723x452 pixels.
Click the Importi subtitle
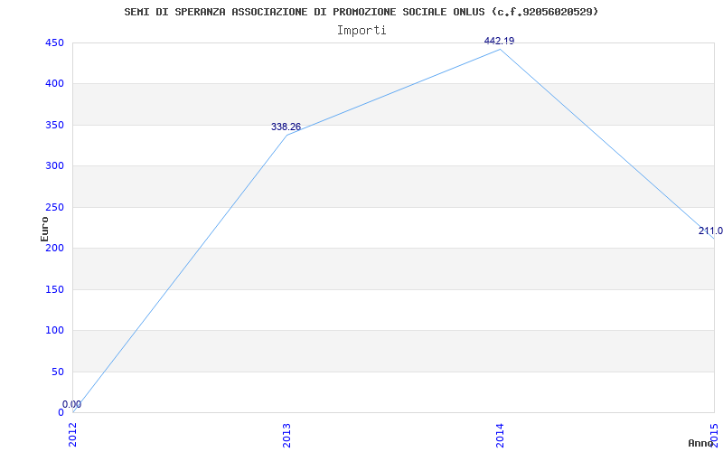tap(361, 31)
